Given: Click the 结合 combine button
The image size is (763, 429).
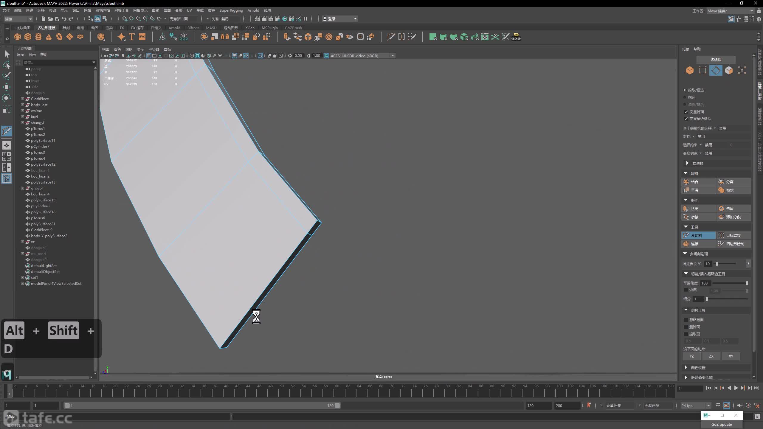Looking at the screenshot, I should [x=699, y=182].
